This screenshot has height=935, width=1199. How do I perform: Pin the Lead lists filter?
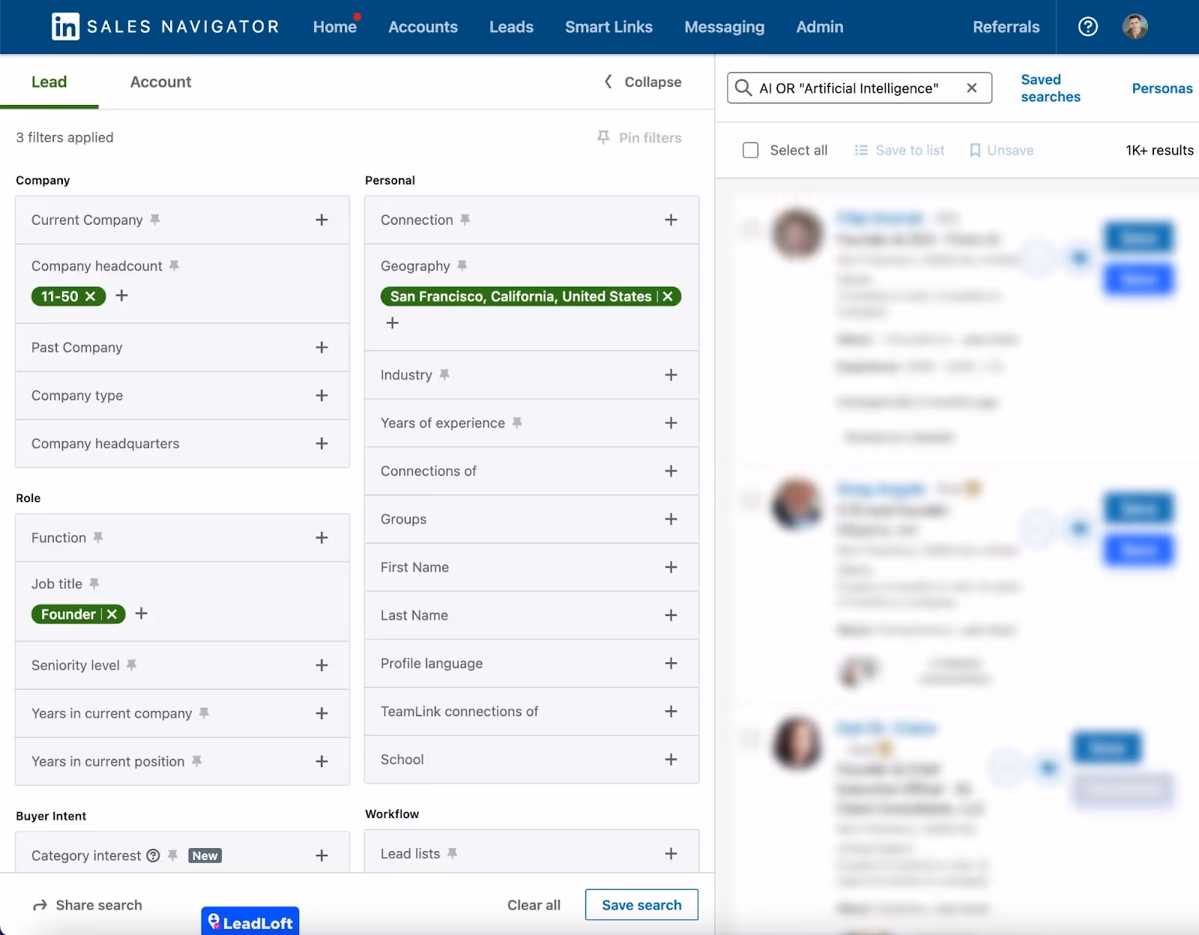[x=452, y=853]
